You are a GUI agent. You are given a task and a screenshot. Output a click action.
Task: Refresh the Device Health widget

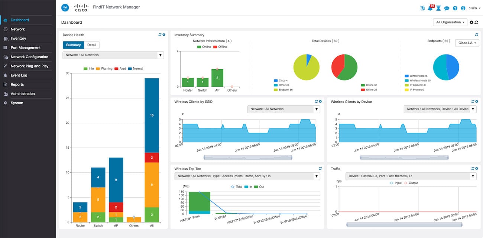tap(160, 35)
